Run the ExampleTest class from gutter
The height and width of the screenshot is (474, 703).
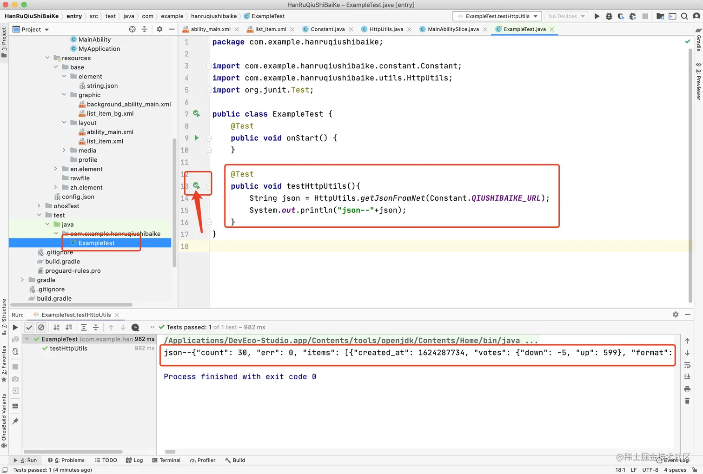click(197, 114)
